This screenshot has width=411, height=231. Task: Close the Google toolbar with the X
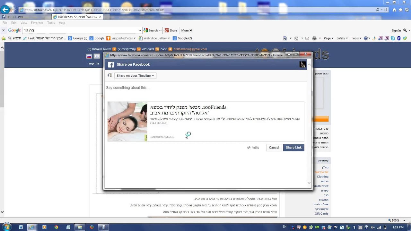click(3, 30)
